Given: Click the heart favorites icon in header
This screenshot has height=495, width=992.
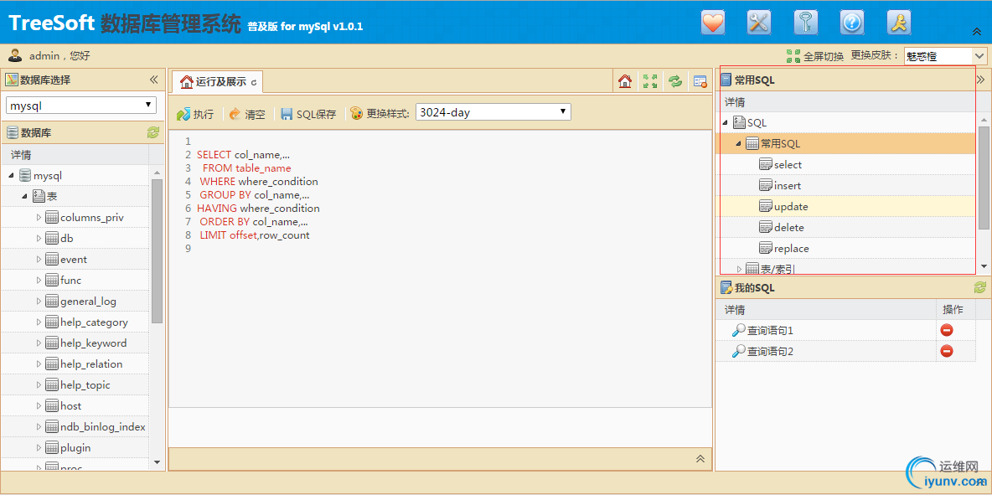Looking at the screenshot, I should pos(712,23).
